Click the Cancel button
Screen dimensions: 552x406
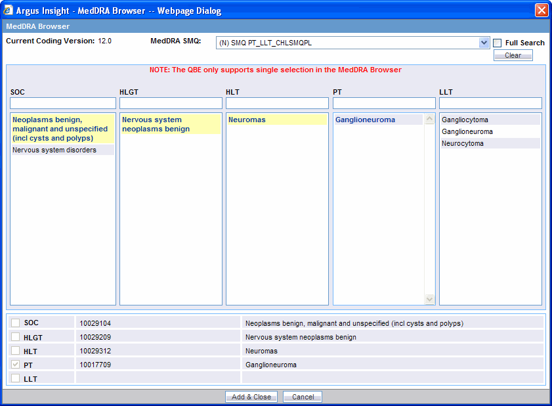pyautogui.click(x=303, y=397)
